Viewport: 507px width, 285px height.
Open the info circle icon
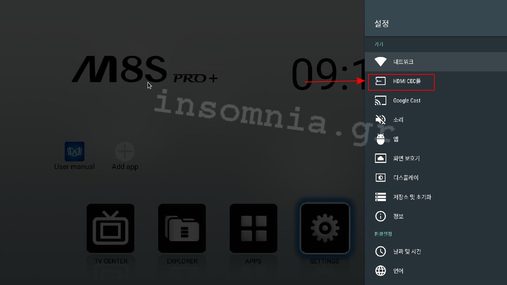[x=380, y=216]
